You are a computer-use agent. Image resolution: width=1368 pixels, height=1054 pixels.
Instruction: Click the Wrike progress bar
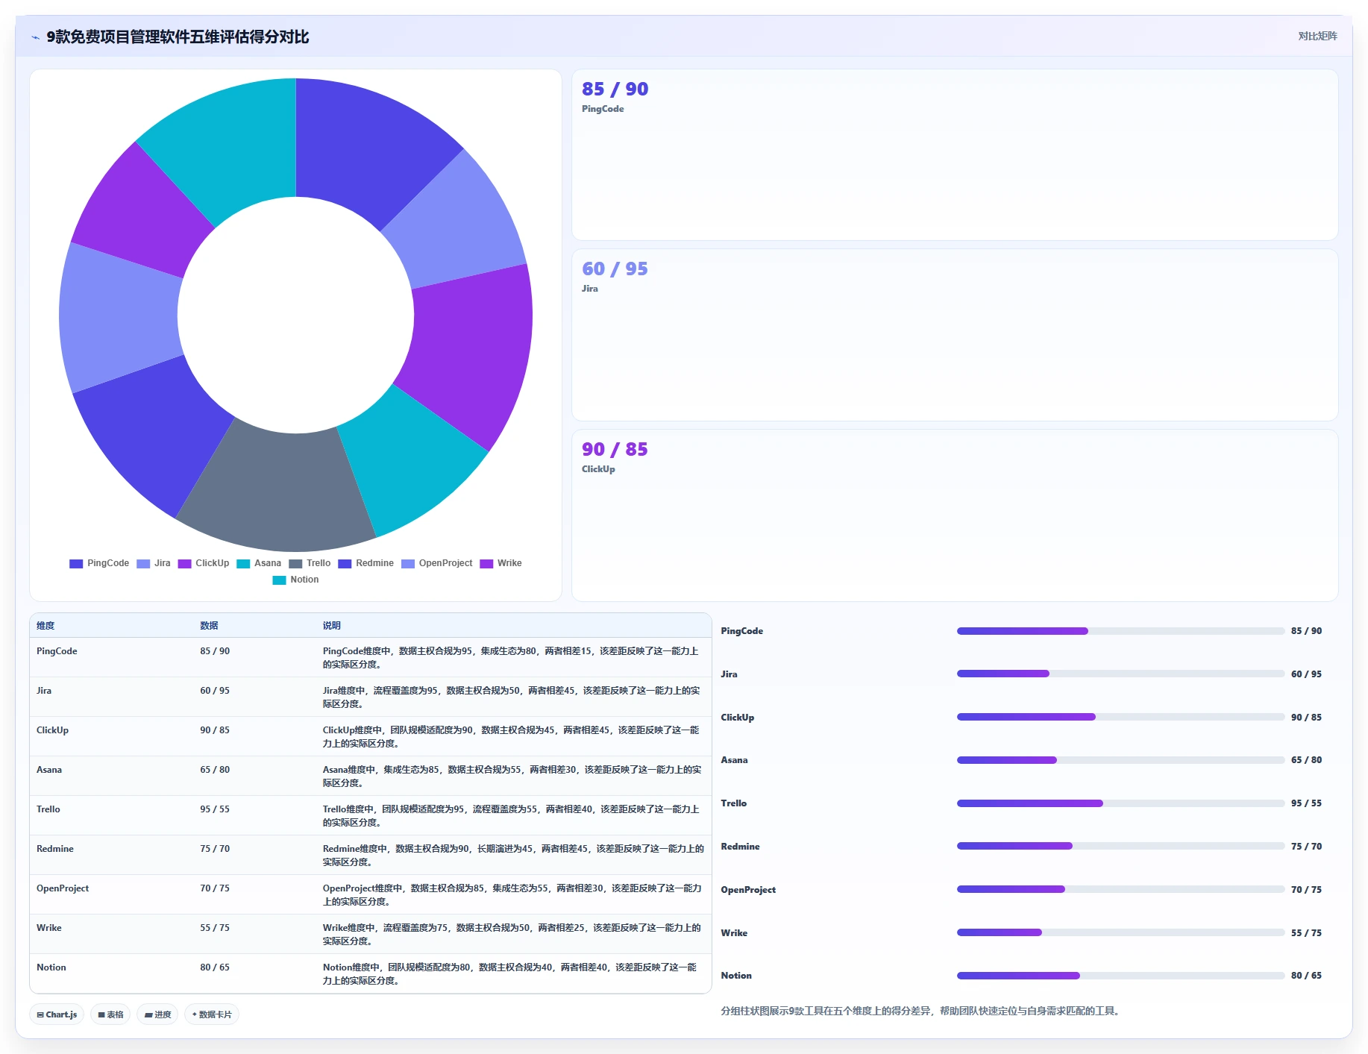click(x=1120, y=932)
